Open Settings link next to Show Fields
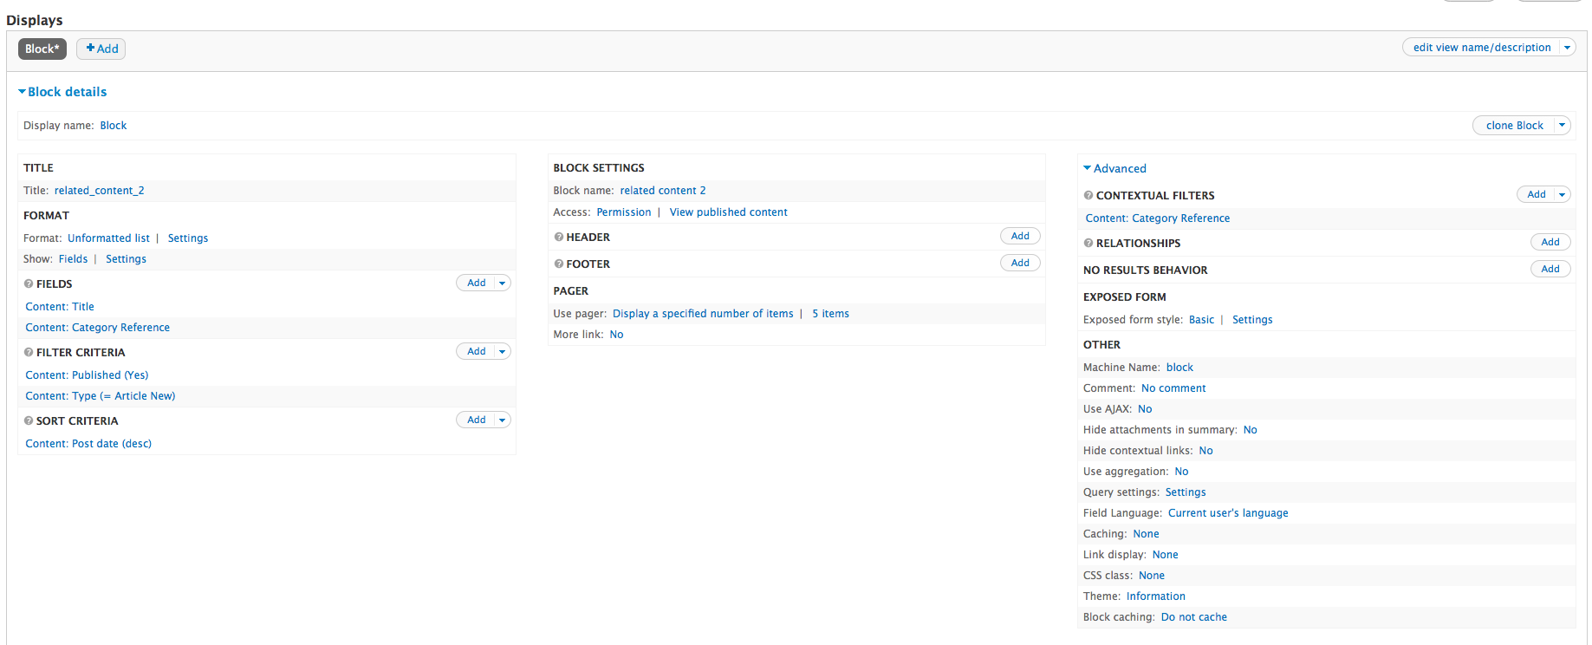This screenshot has width=1592, height=645. point(126,259)
